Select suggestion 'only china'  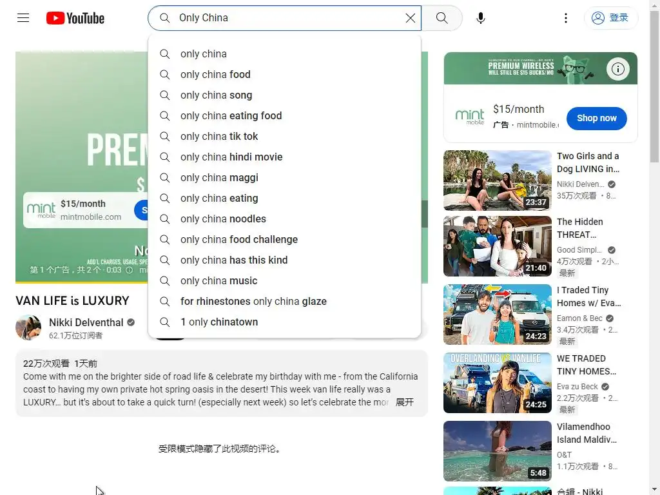284,54
